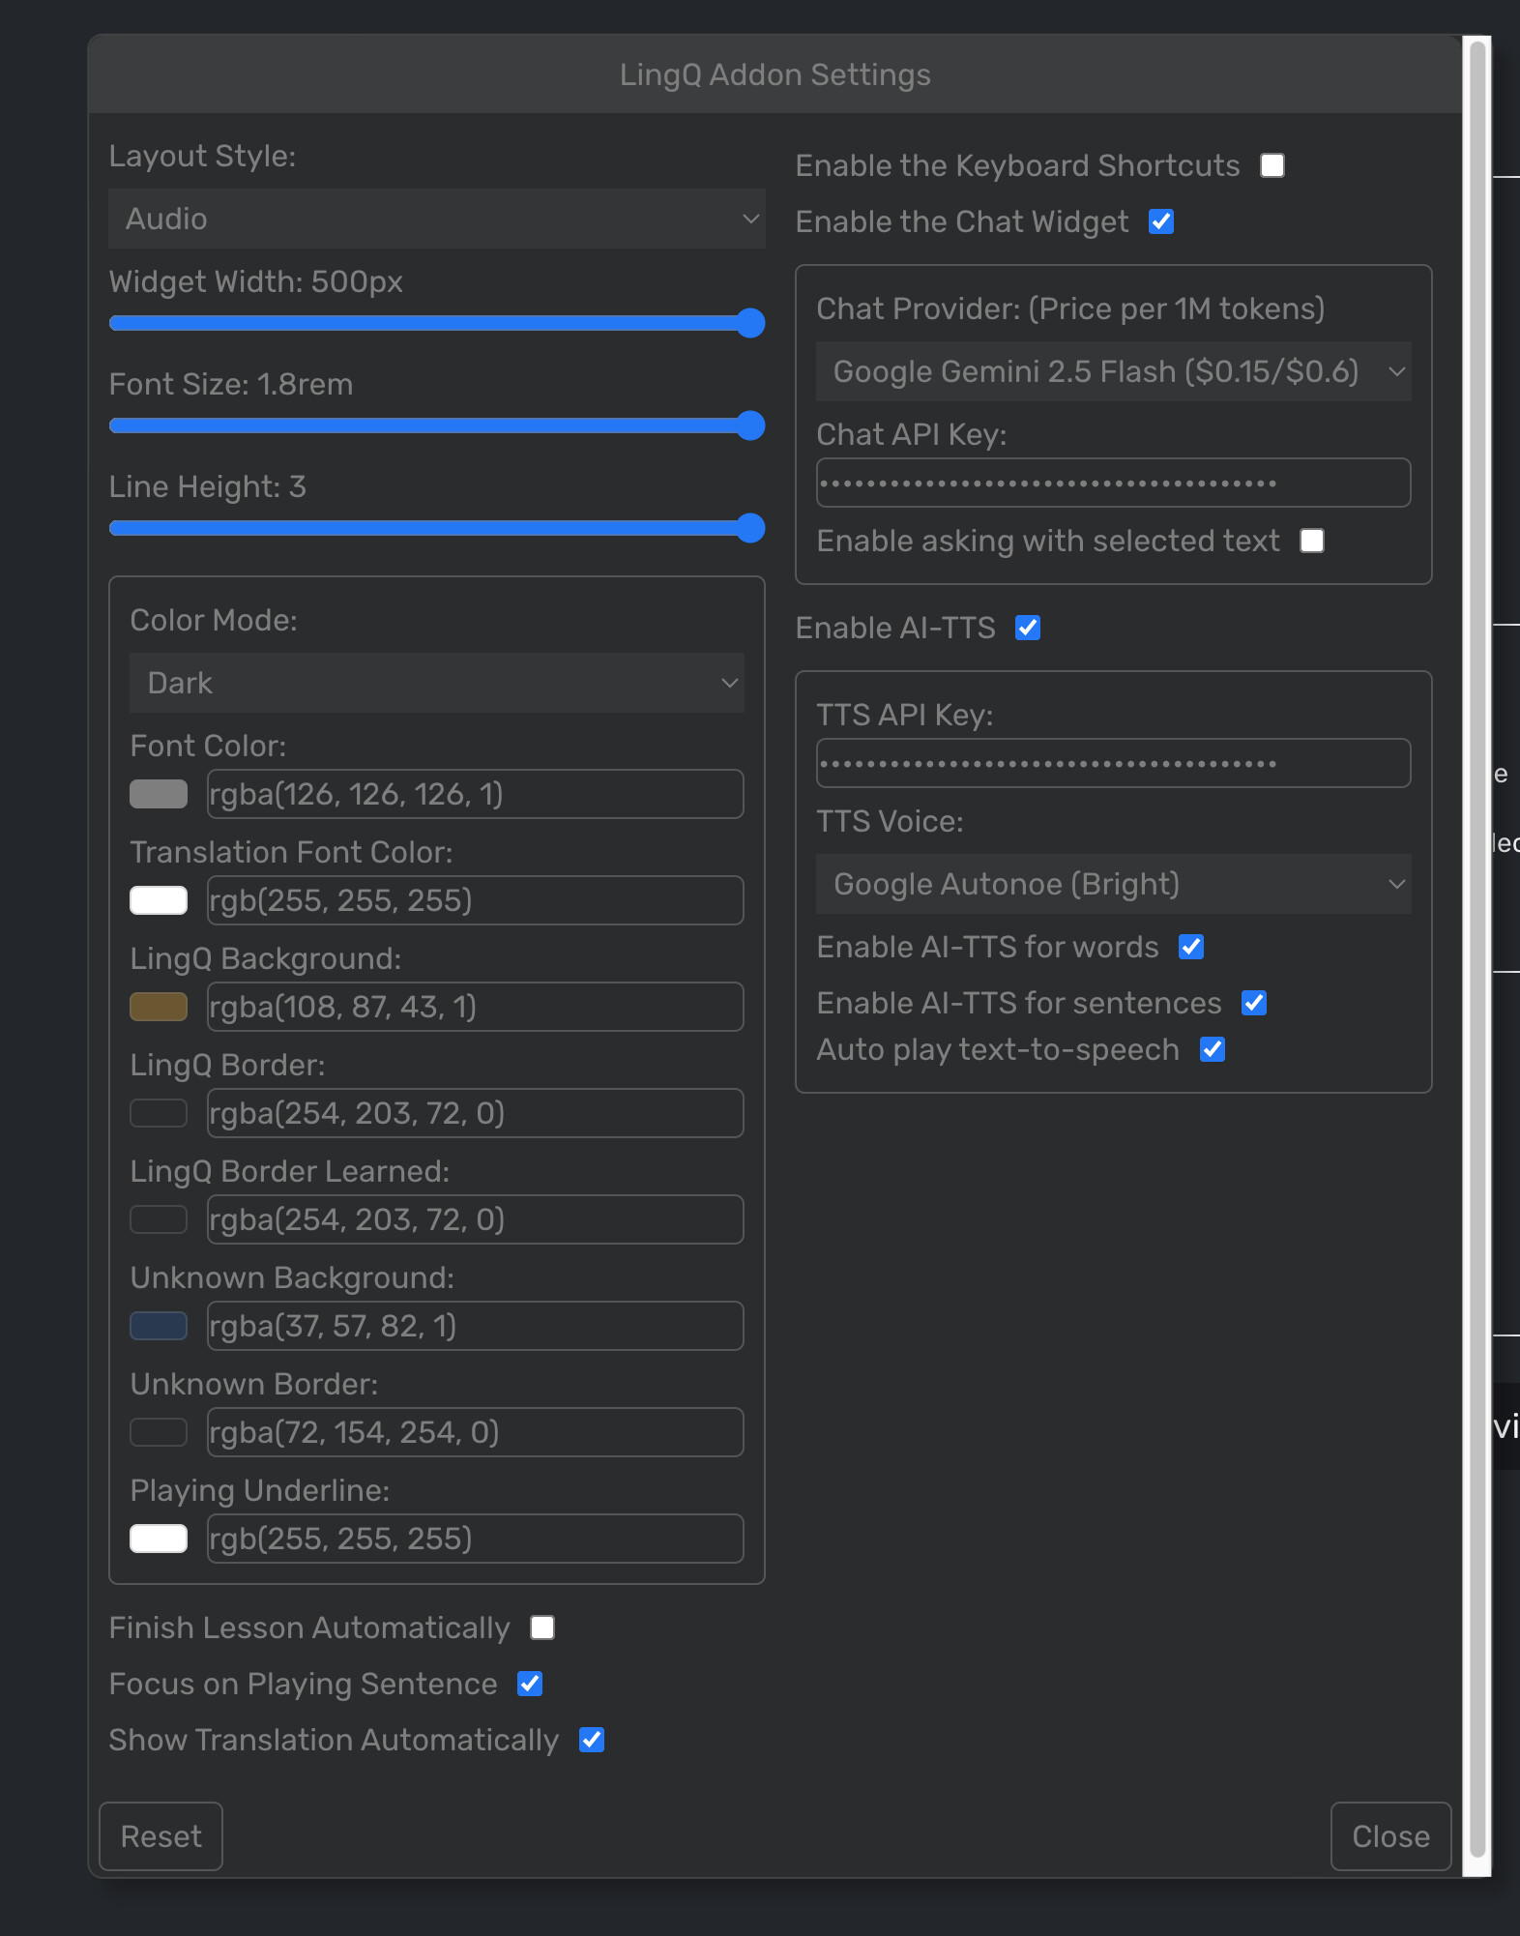Open the Chat Provider dropdown
Viewport: 1520px width, 1936px height.
coord(1113,371)
